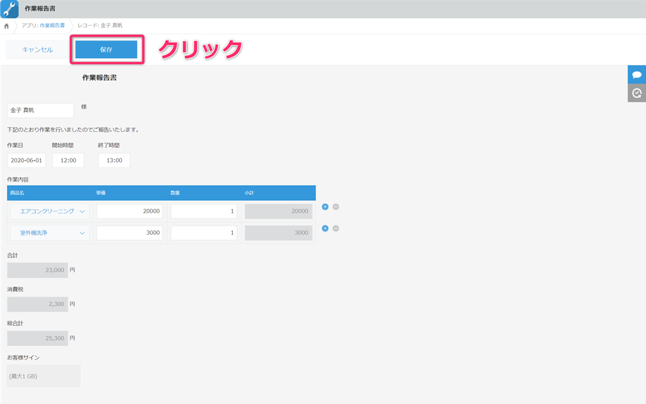The height and width of the screenshot is (404, 646).
Task: Click the 消費税 value 2,300
Action: 37,304
